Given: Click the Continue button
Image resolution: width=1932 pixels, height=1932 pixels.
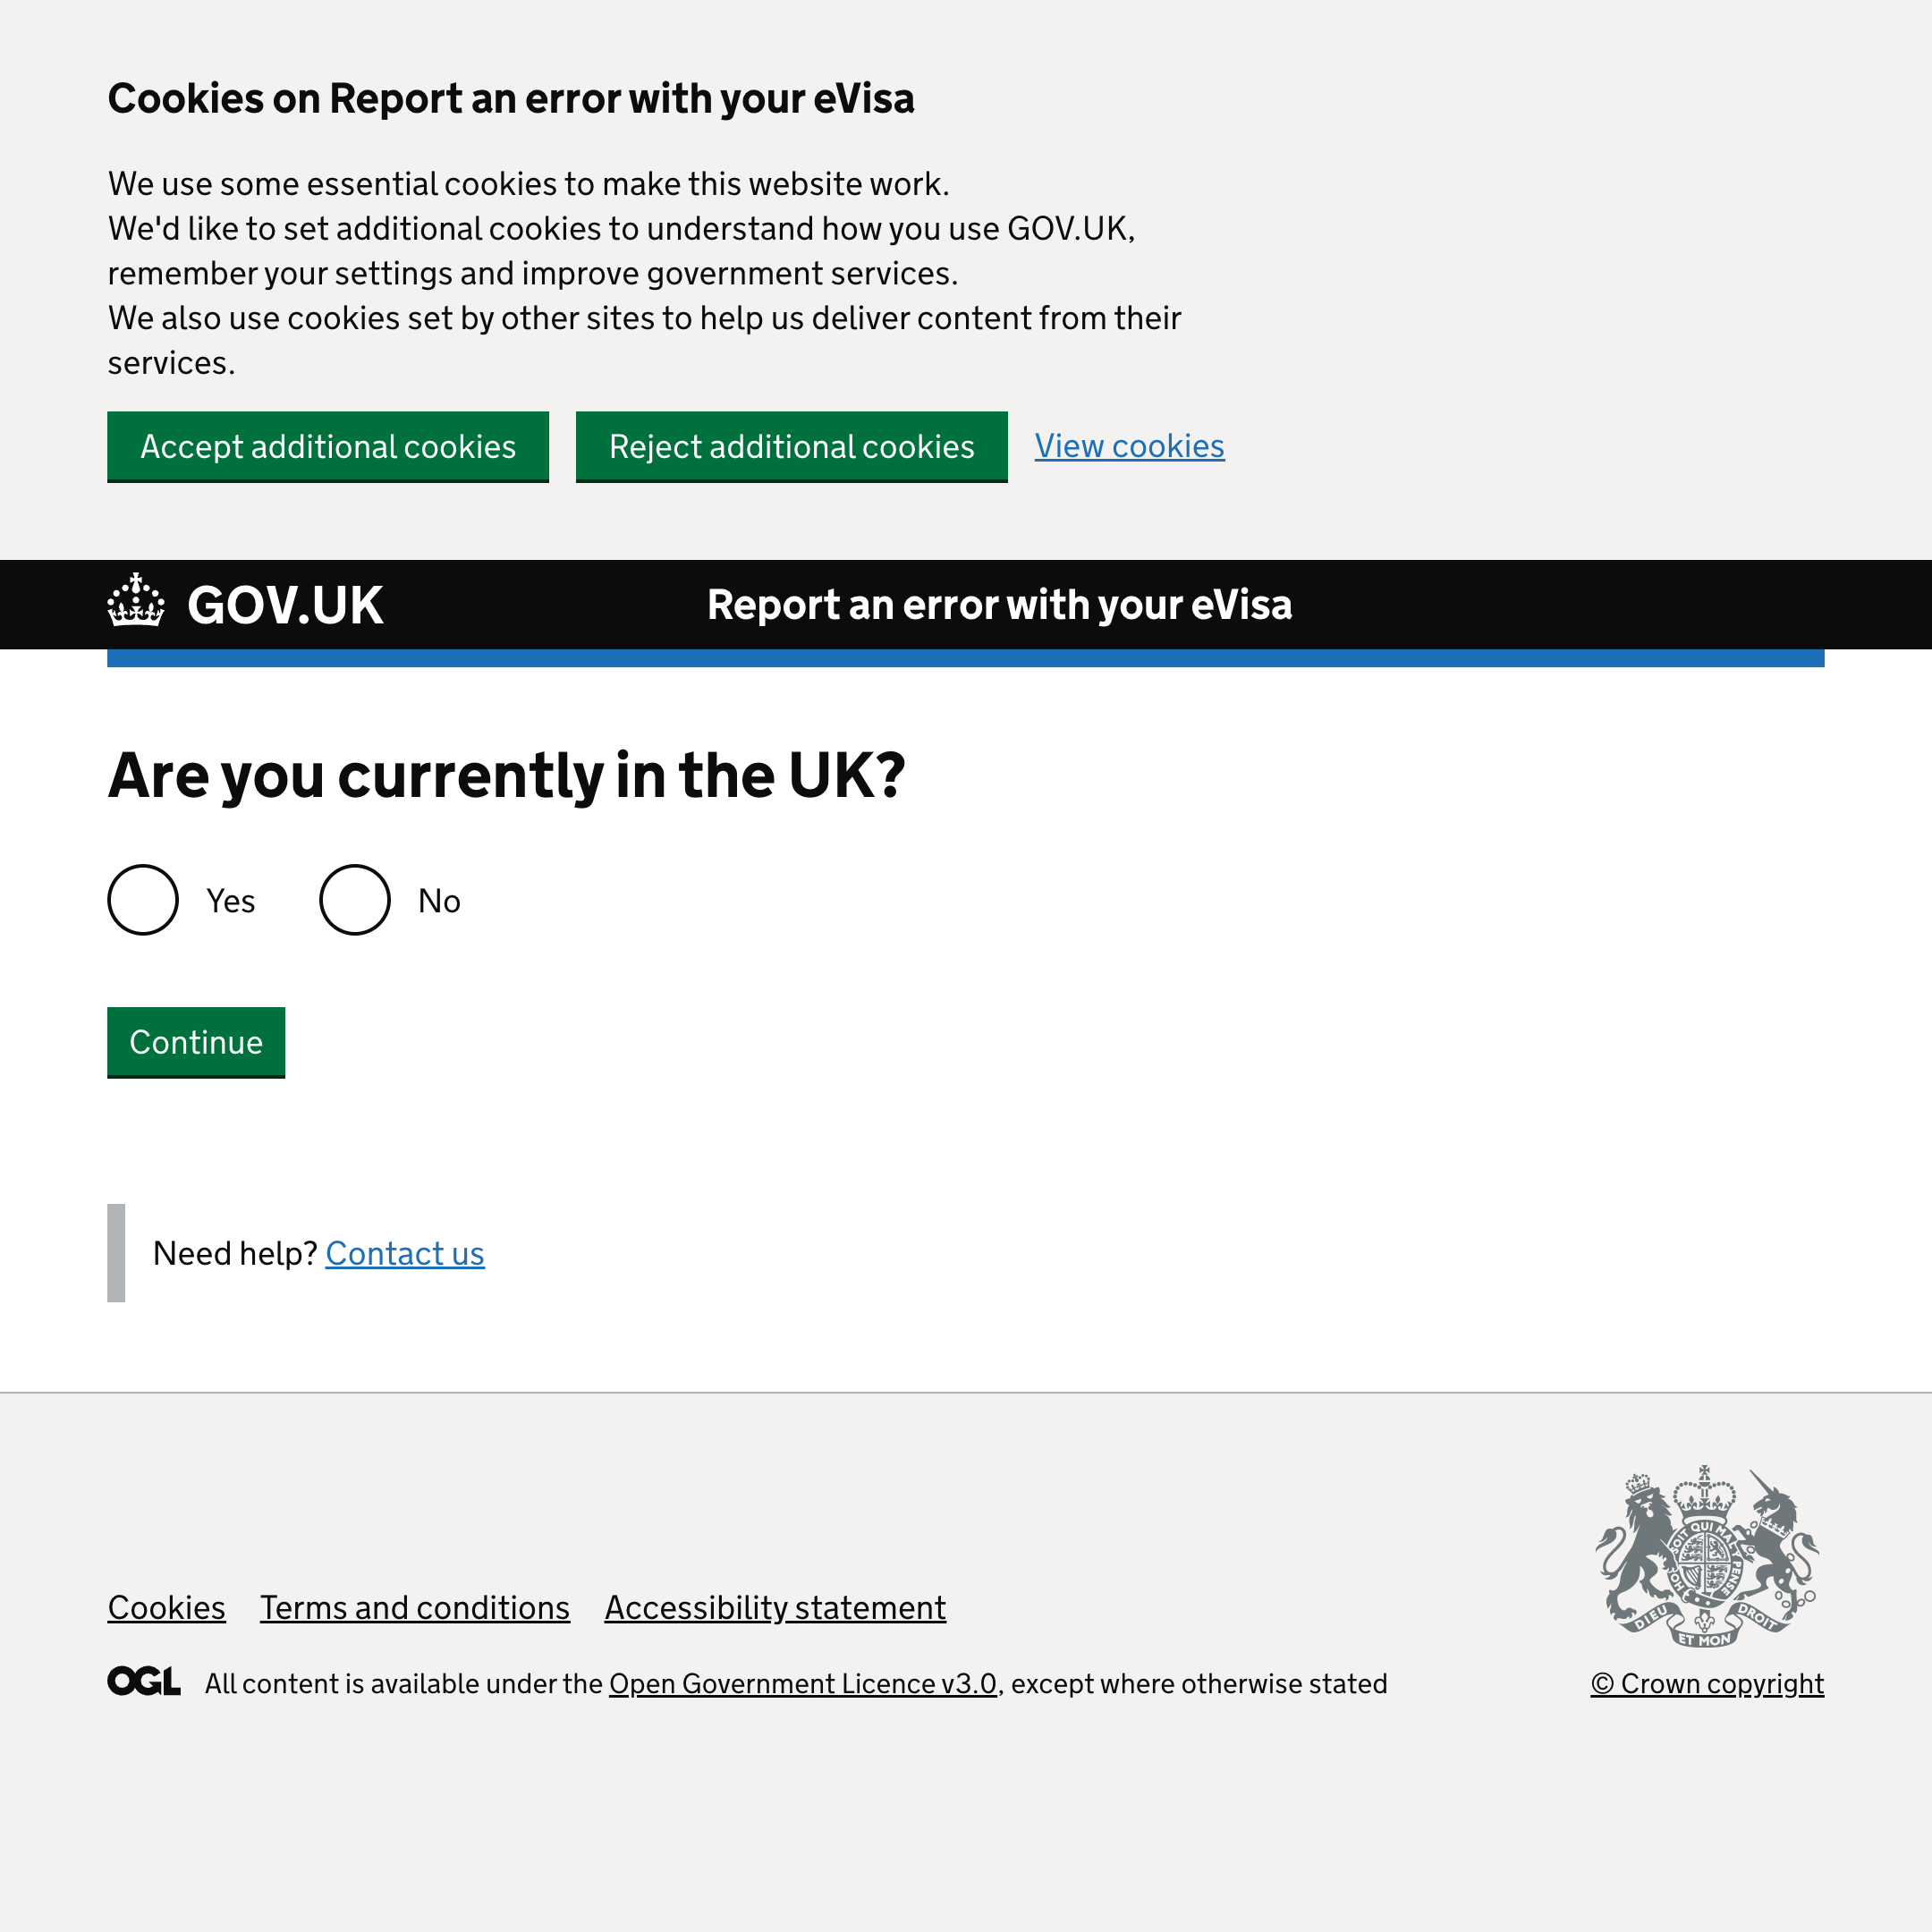Looking at the screenshot, I should [x=197, y=1042].
